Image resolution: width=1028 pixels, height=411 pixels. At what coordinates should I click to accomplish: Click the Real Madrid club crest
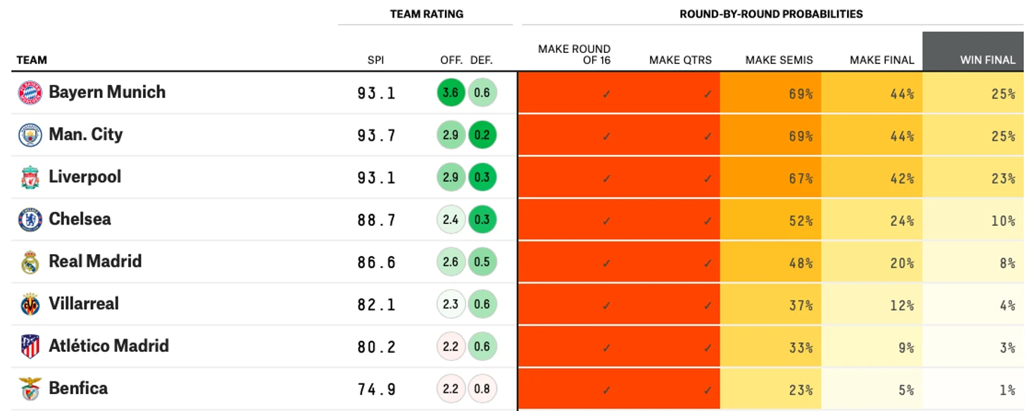pos(30,262)
